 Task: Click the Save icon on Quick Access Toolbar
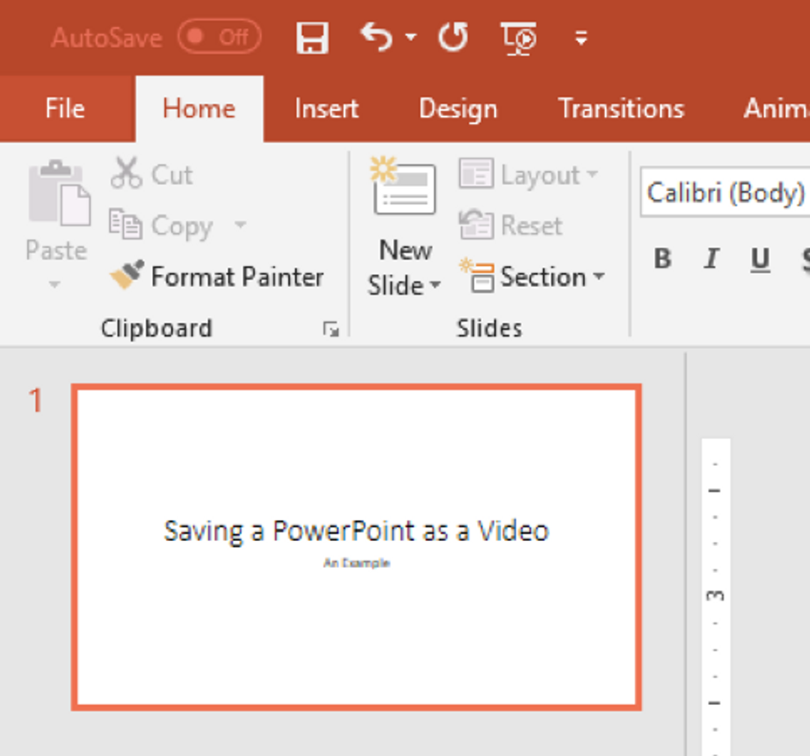click(x=313, y=37)
